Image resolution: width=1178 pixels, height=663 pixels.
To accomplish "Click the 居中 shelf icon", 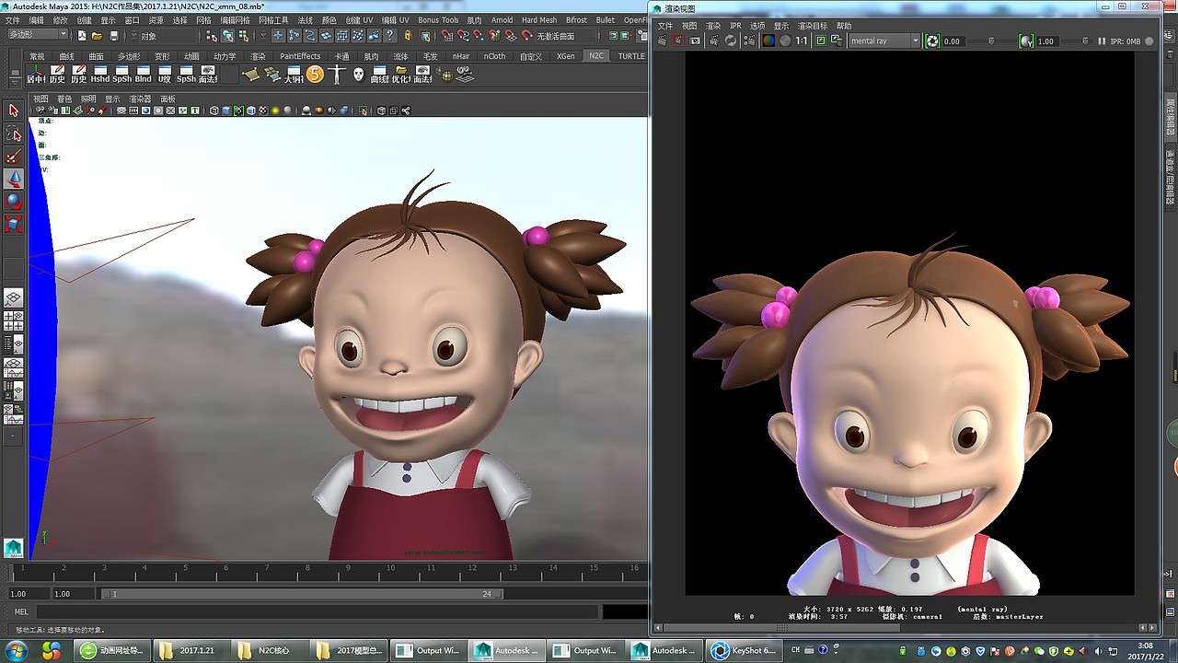I will click(x=36, y=75).
